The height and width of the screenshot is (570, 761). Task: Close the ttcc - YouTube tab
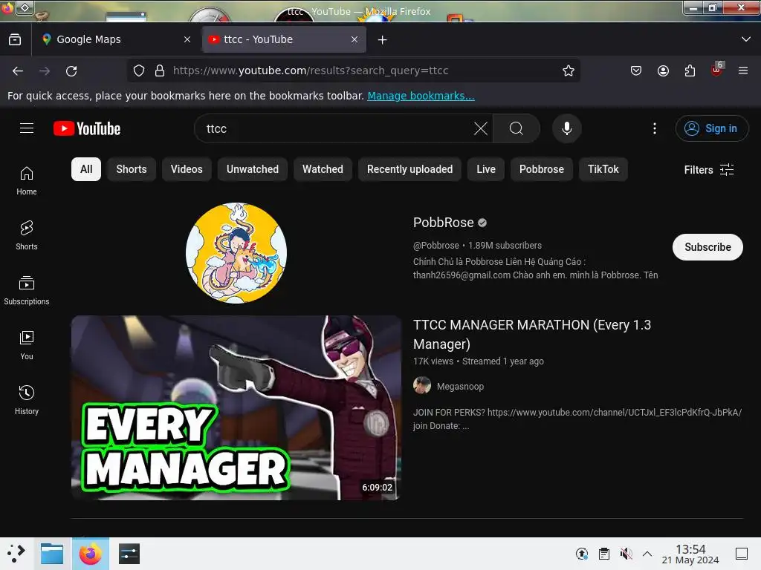tap(354, 39)
